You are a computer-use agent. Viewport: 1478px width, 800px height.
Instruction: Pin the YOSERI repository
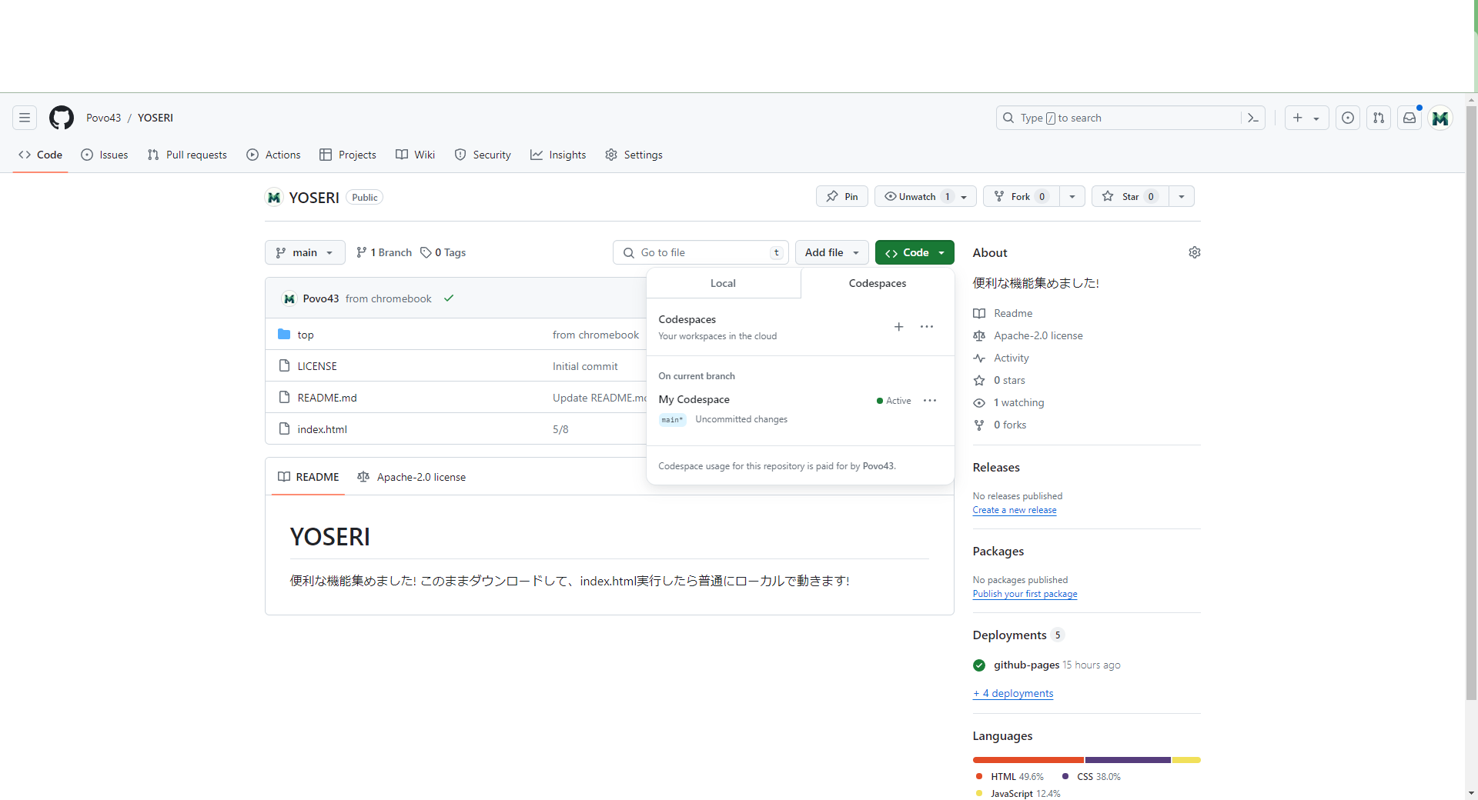[841, 196]
